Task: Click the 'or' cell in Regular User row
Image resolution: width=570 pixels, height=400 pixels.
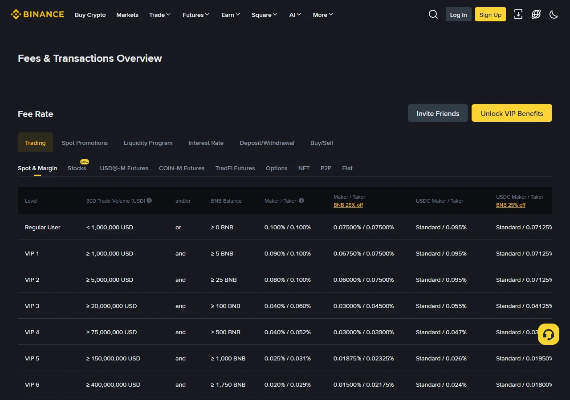Action: tap(178, 227)
